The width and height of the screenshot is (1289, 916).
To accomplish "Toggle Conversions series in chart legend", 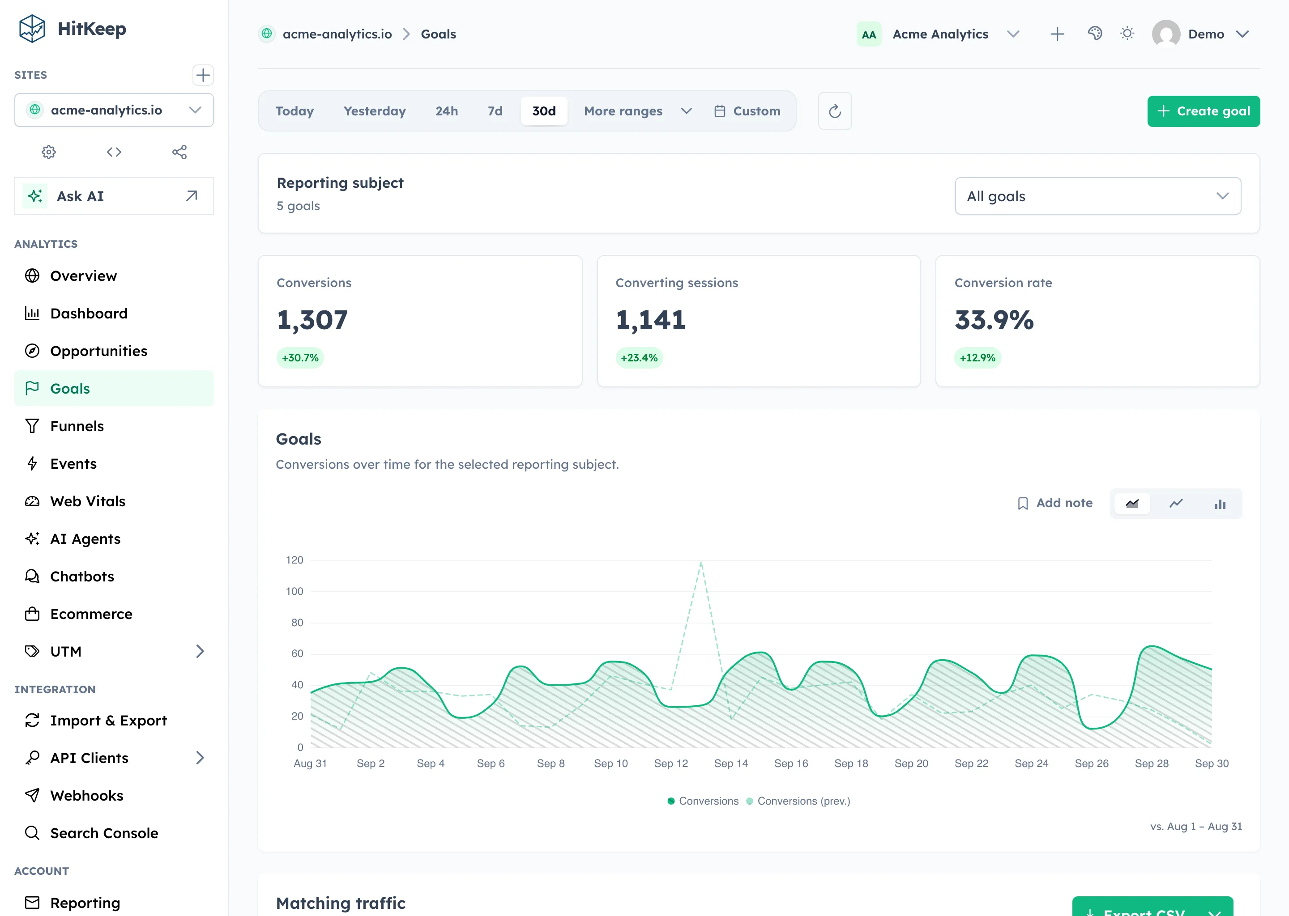I will (703, 801).
